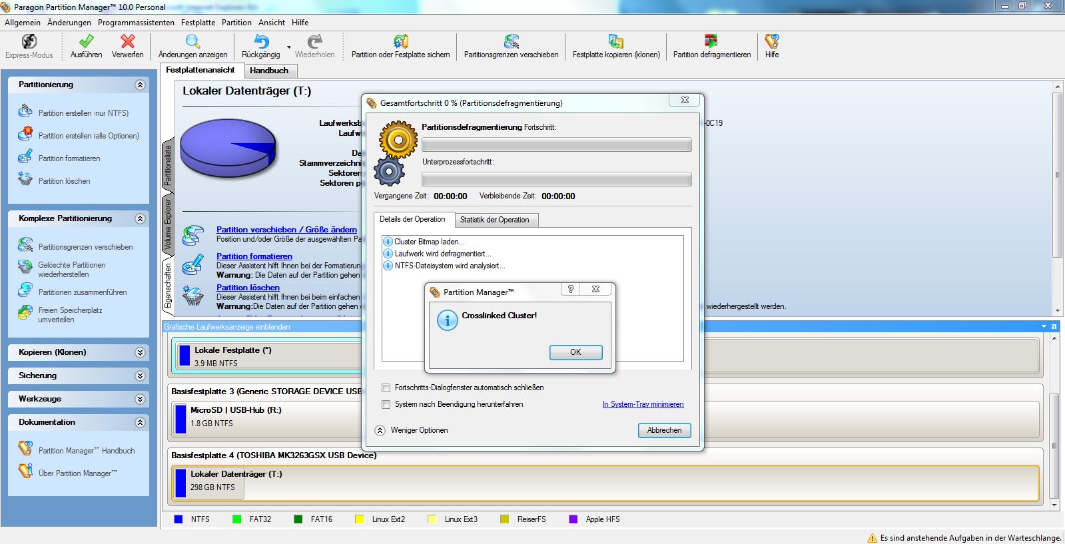Click the Apple HFS purple legend swatch
Viewport: 1065px width, 544px height.
point(573,519)
